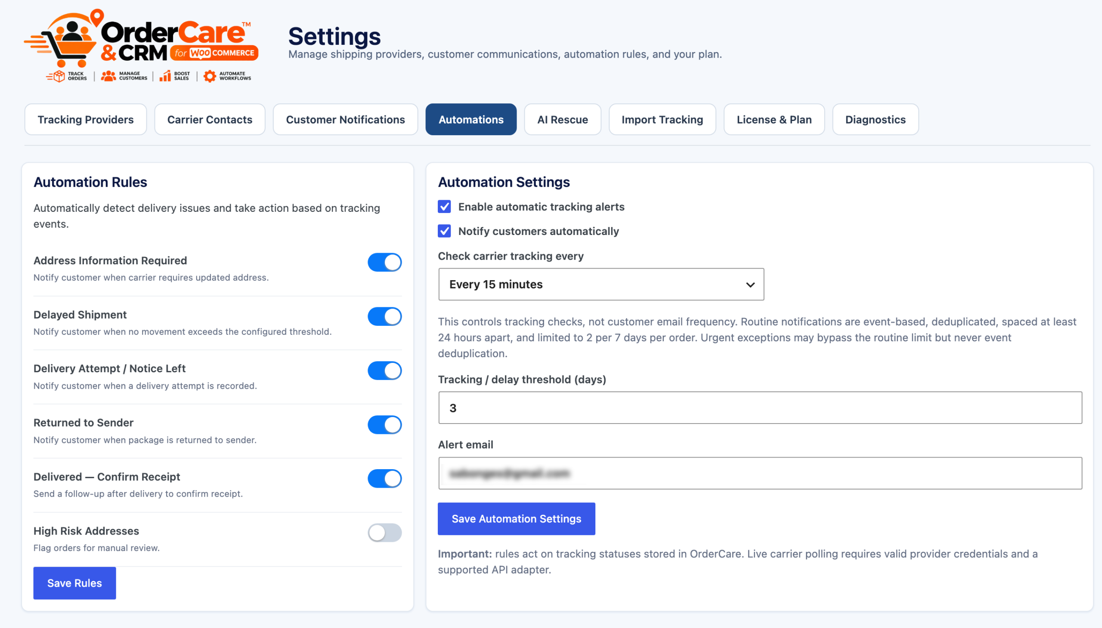Switch to Carrier Contacts tab
1102x628 pixels.
click(x=210, y=119)
